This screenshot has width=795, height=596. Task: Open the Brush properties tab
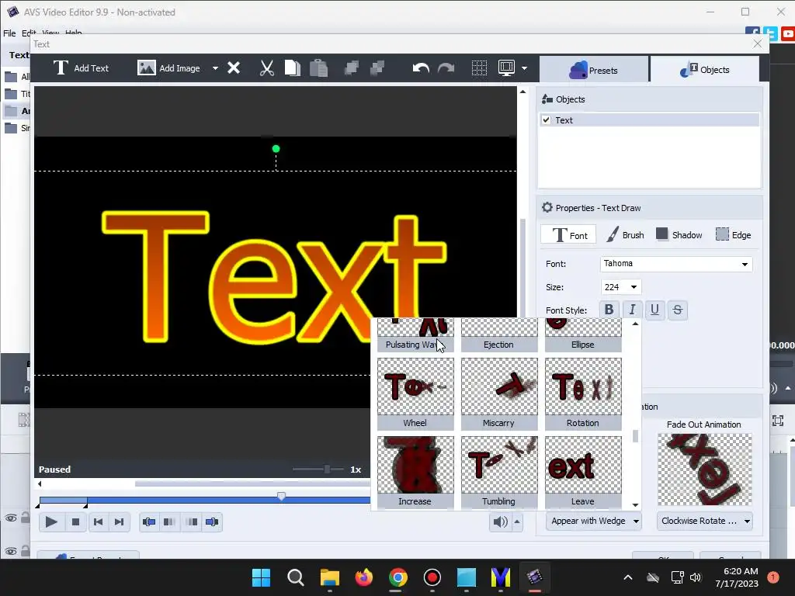[625, 235]
